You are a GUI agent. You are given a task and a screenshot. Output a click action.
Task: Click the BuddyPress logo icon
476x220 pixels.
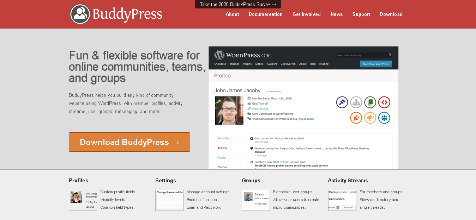[x=80, y=14]
